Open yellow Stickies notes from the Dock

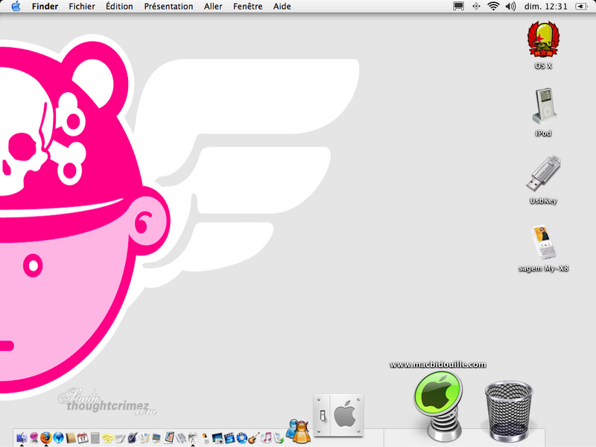pyautogui.click(x=107, y=438)
